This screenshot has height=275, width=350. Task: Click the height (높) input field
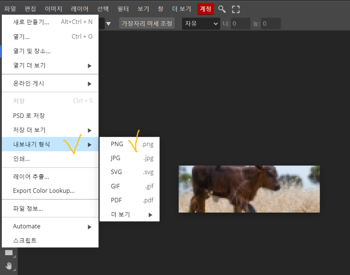coord(271,24)
